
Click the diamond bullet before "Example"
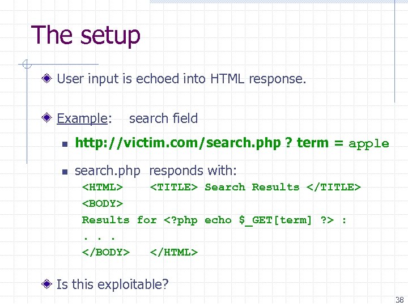pyautogui.click(x=46, y=118)
